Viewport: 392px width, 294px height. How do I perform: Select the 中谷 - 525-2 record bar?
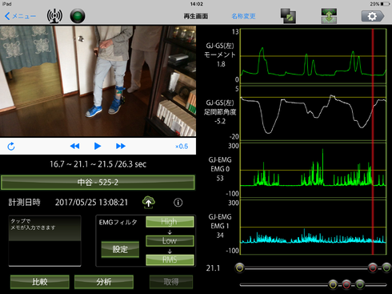click(x=98, y=183)
